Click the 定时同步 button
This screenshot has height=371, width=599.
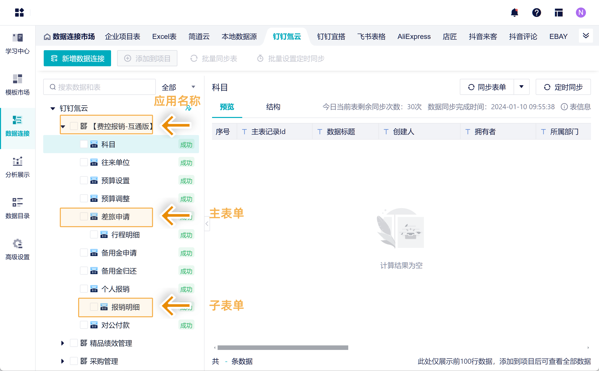[x=563, y=87]
